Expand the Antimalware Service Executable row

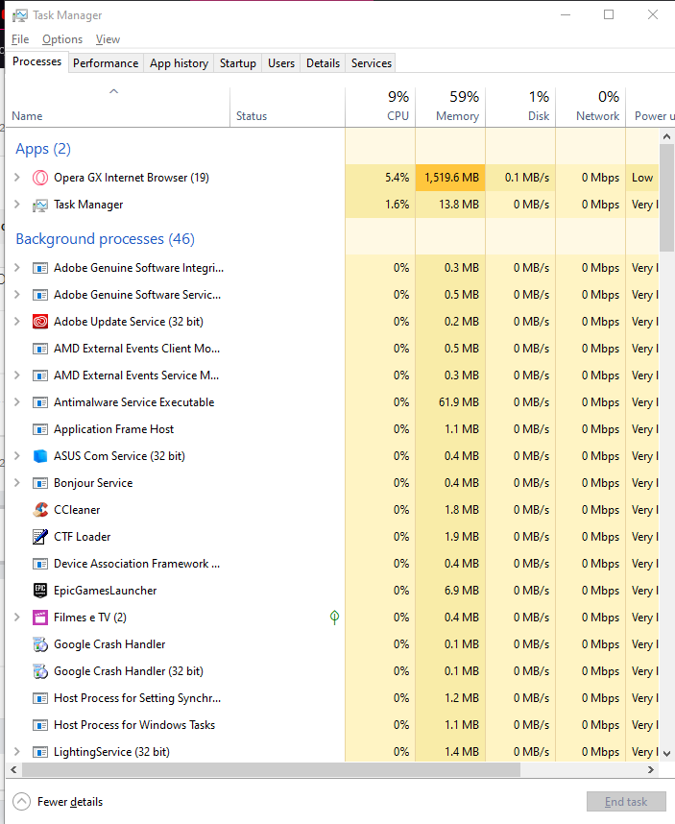pos(17,402)
